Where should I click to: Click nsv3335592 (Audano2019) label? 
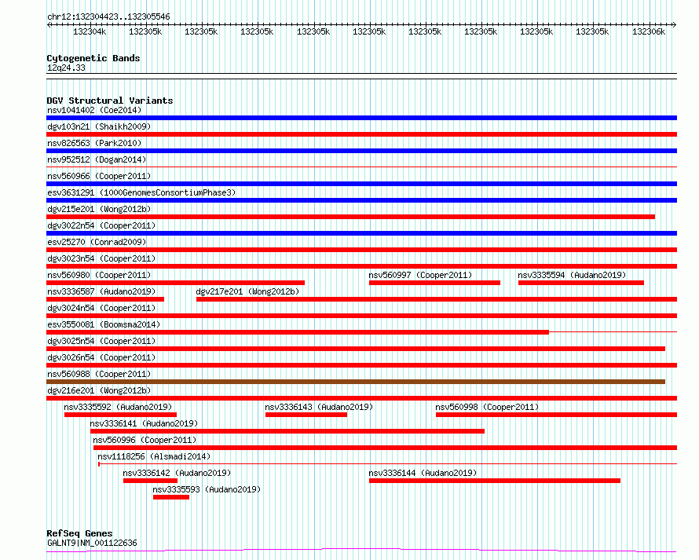[x=118, y=407]
